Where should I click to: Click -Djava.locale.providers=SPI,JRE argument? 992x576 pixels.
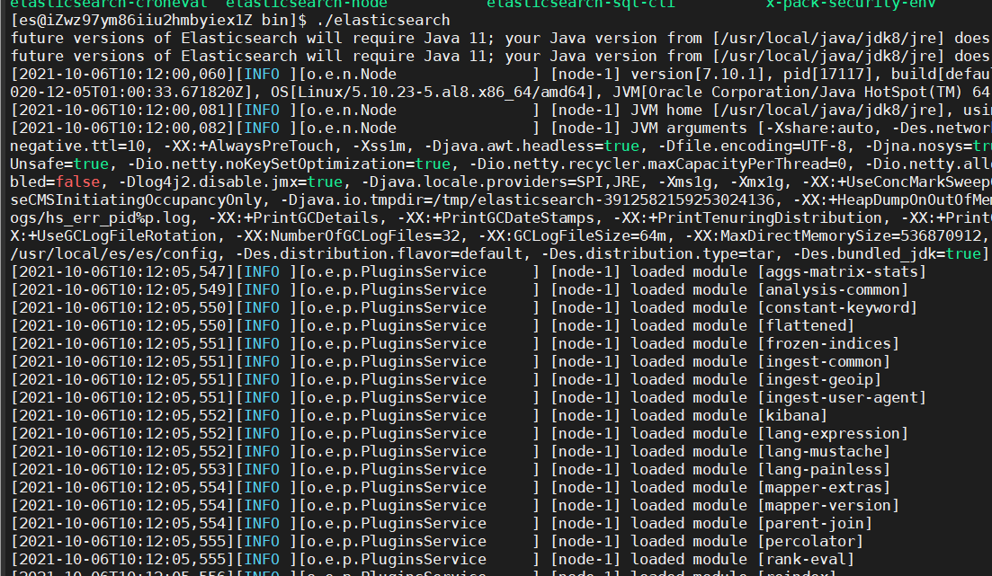point(500,182)
